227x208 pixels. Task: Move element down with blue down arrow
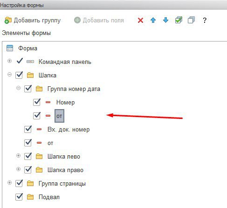point(166,20)
